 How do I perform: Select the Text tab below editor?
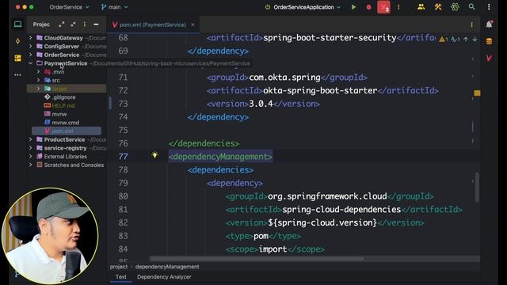click(x=120, y=276)
